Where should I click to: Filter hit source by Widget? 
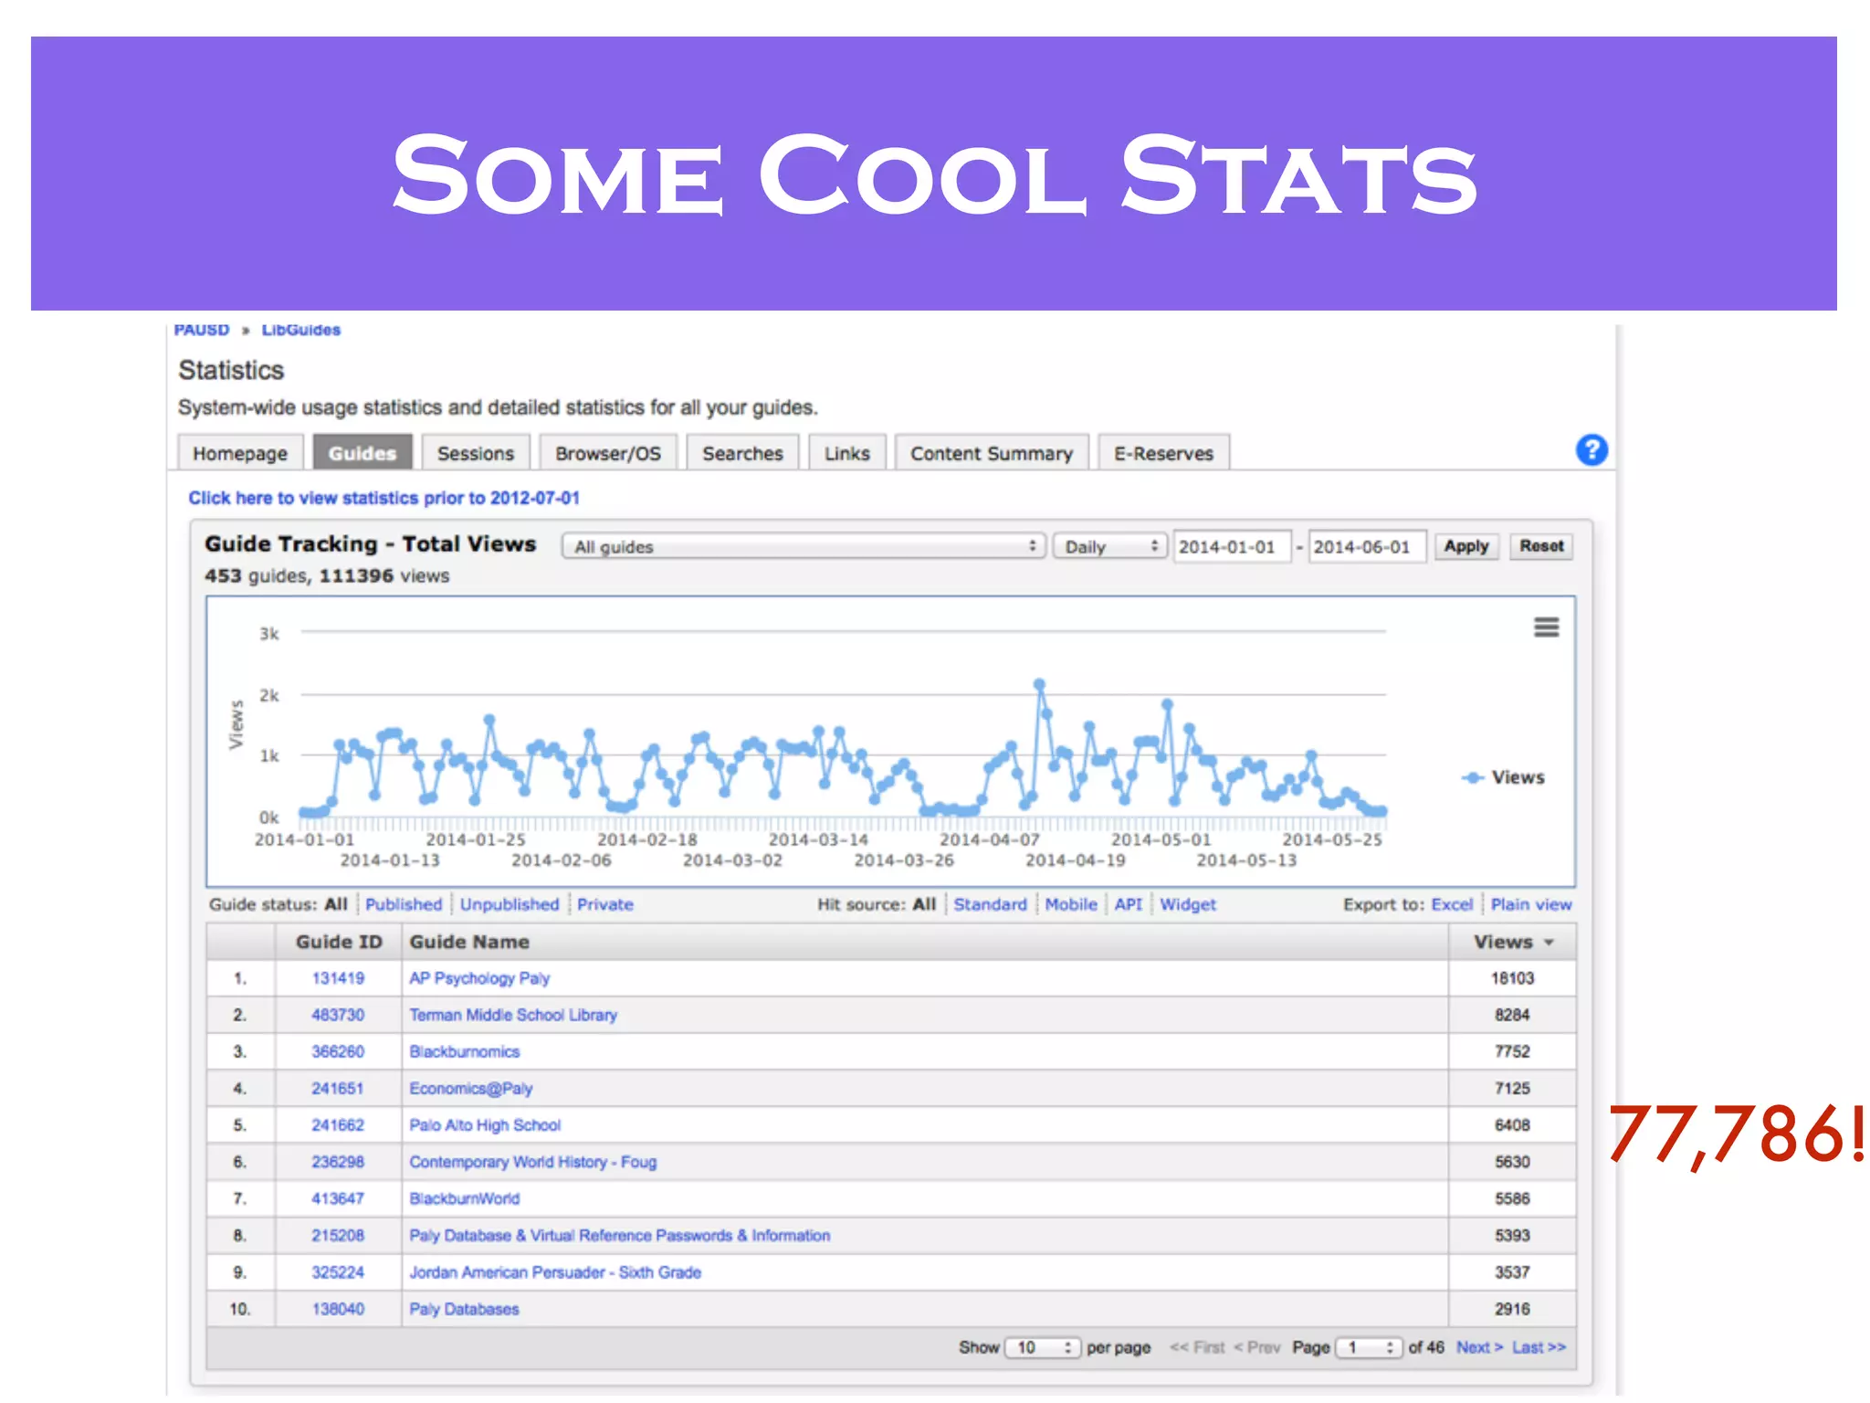1188,904
